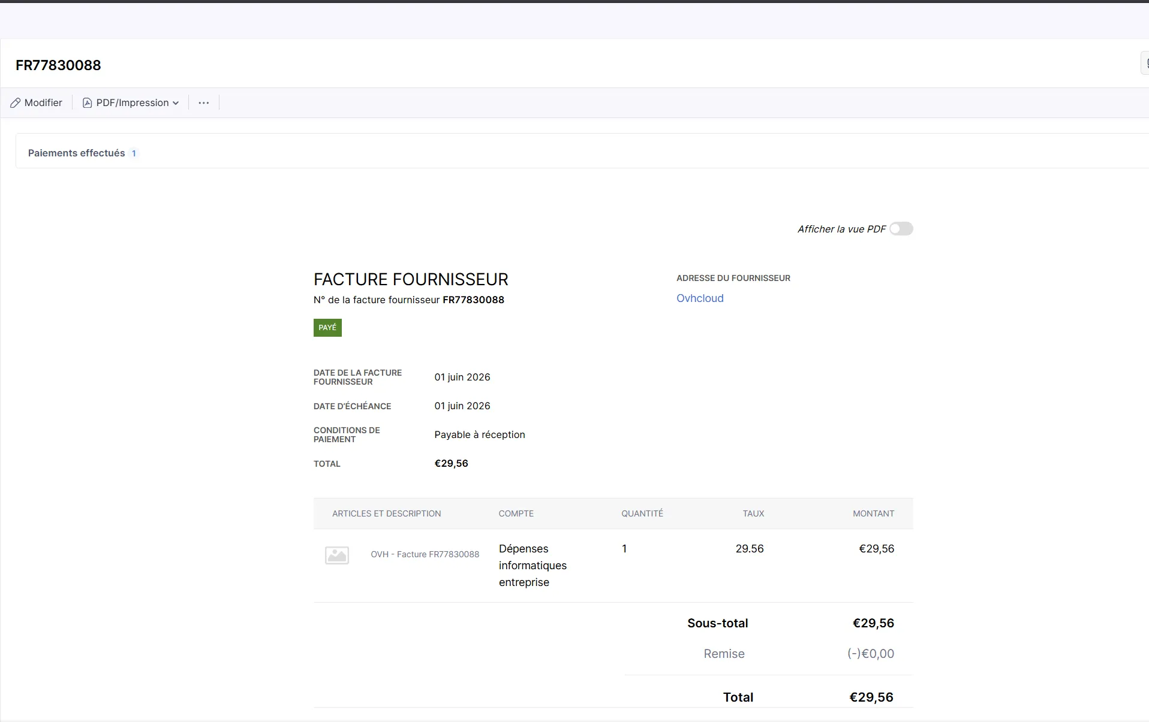Click the invoice number next to N° de la facture fournisseur
This screenshot has width=1149, height=722.
pyautogui.click(x=473, y=300)
